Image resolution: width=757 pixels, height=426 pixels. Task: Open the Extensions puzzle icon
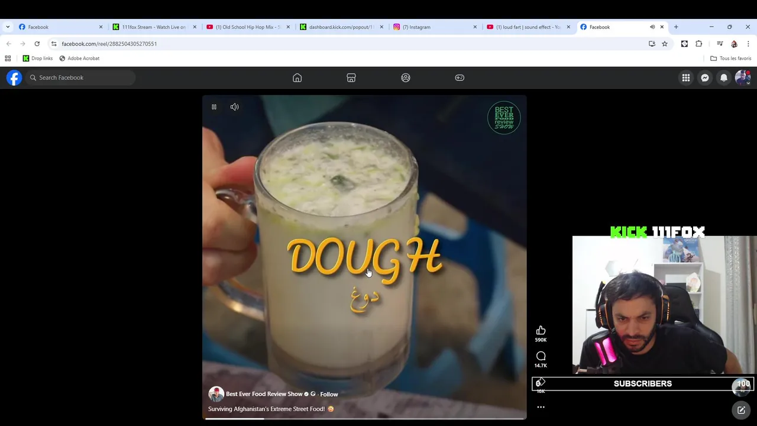(698, 44)
